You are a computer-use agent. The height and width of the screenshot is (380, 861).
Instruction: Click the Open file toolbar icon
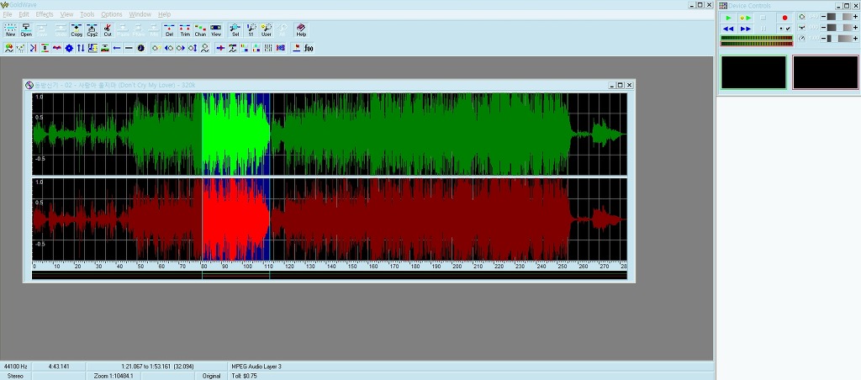(26, 30)
